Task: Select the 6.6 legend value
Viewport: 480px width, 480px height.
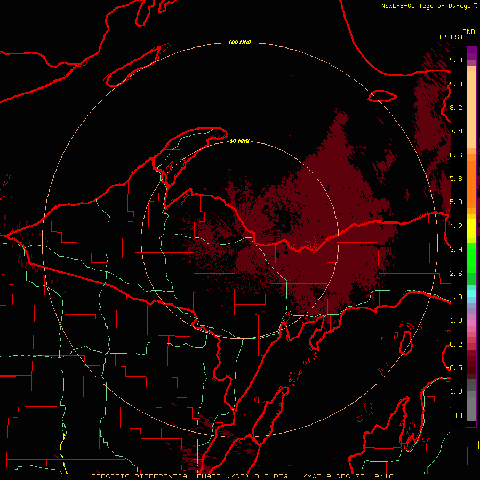Action: point(456,155)
